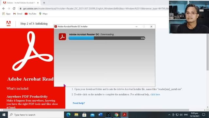The width and height of the screenshot is (209, 118).
Task: Click 'Anywhere PDF Productivity' heading
Action: [x=27, y=97]
